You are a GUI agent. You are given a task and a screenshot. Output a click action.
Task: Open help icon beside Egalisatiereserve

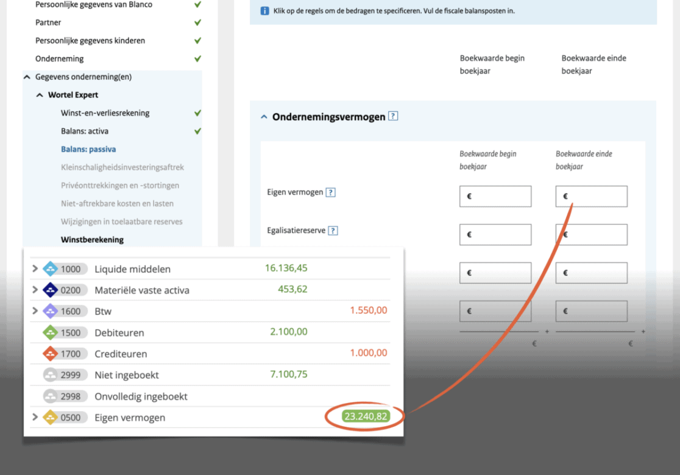click(333, 231)
